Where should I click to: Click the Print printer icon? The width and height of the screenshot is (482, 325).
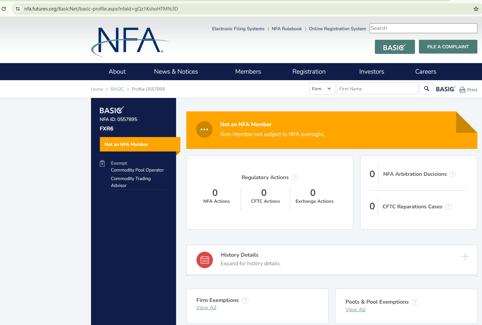coord(462,90)
